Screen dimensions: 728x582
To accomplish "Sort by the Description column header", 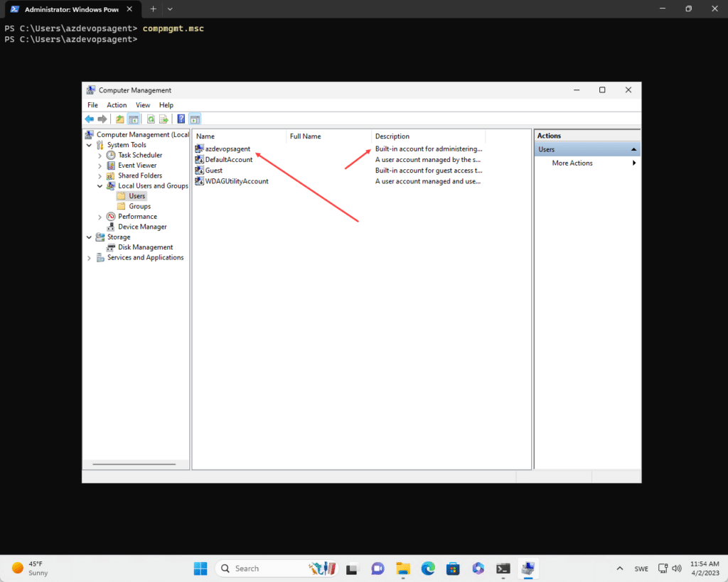I will tap(429, 136).
